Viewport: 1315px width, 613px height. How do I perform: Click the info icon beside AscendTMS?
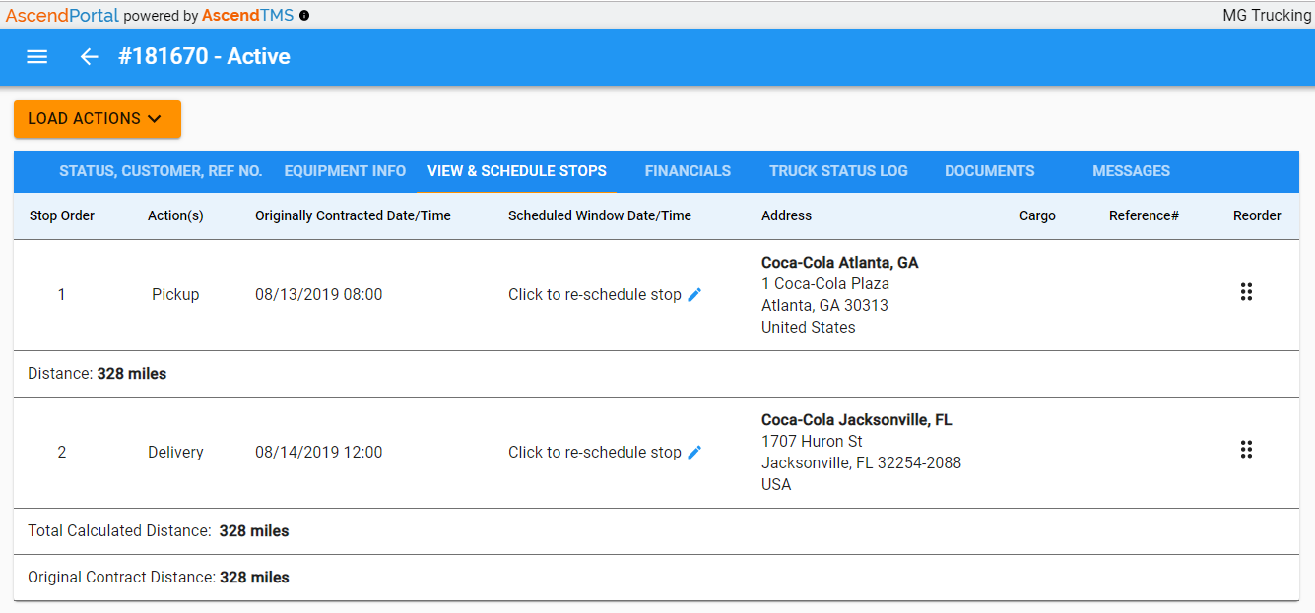tap(303, 16)
